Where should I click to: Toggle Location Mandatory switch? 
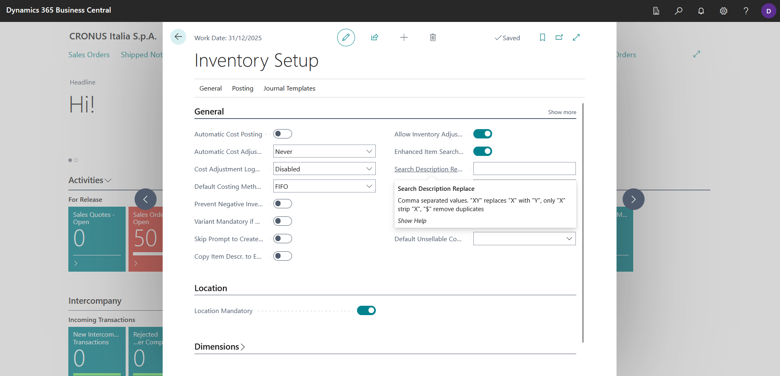[366, 311]
